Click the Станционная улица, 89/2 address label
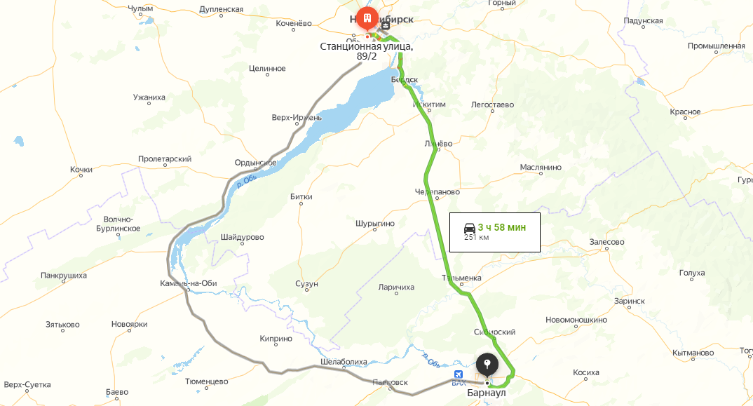The height and width of the screenshot is (406, 753). click(367, 51)
